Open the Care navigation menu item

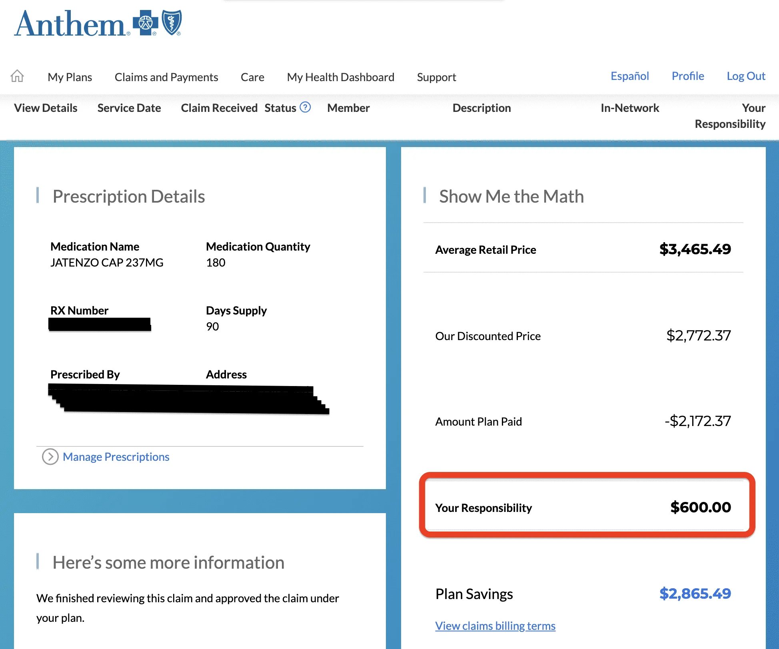[252, 77]
